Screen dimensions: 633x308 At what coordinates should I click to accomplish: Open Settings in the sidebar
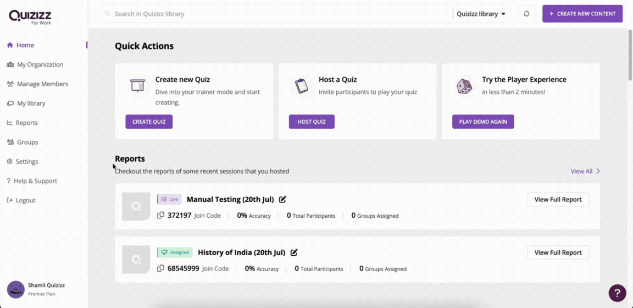tap(23, 162)
